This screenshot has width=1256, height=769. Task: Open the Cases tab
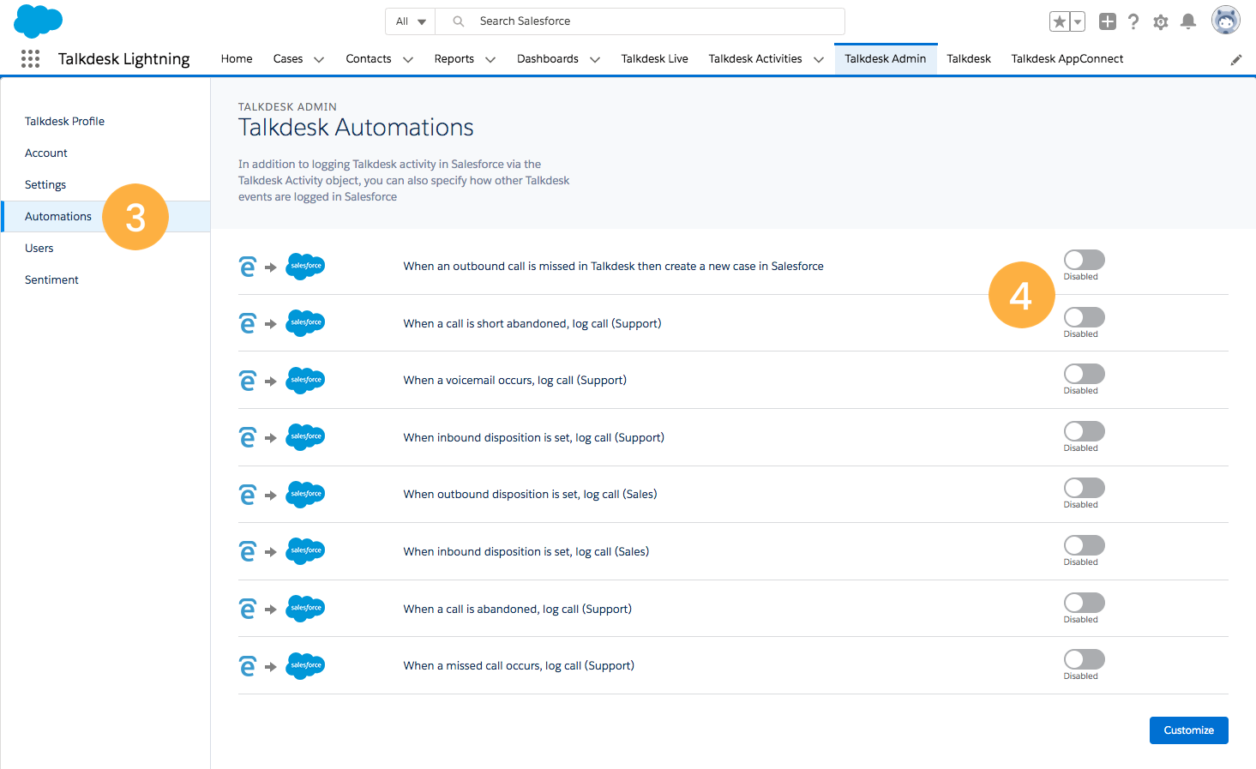pos(288,59)
